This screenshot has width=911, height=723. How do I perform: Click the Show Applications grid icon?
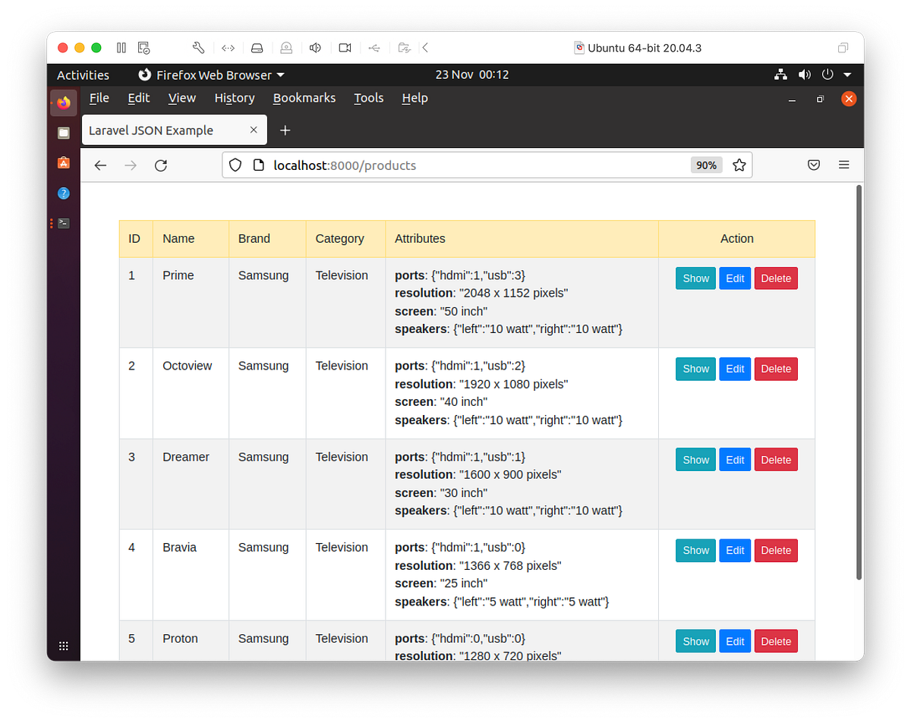click(x=63, y=646)
